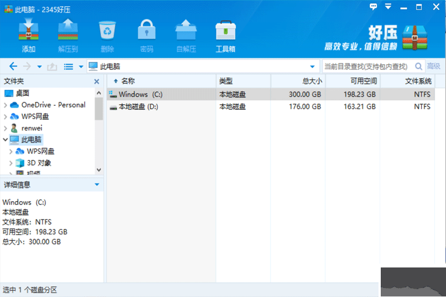Sort by the 名称 column header
Viewport: 446px width, 297px height.
tap(162, 81)
